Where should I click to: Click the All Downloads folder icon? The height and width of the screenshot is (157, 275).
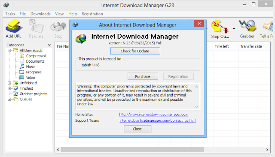point(15,50)
